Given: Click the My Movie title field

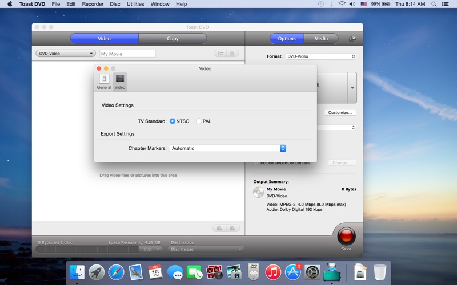Looking at the screenshot, I should [127, 54].
